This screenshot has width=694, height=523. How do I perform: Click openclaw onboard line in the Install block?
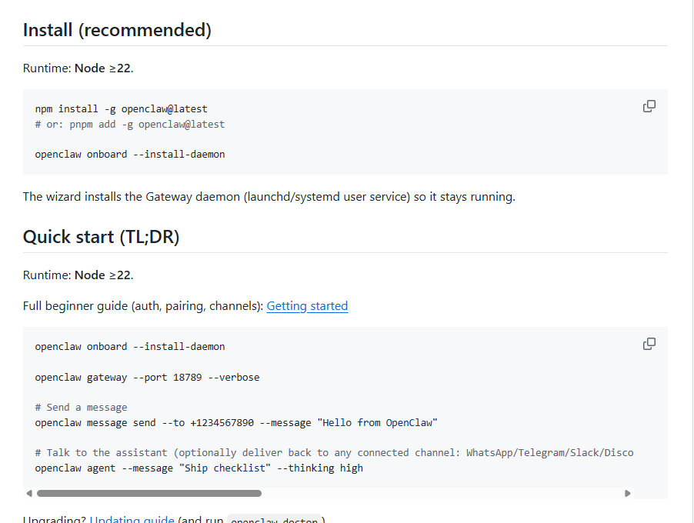(130, 154)
